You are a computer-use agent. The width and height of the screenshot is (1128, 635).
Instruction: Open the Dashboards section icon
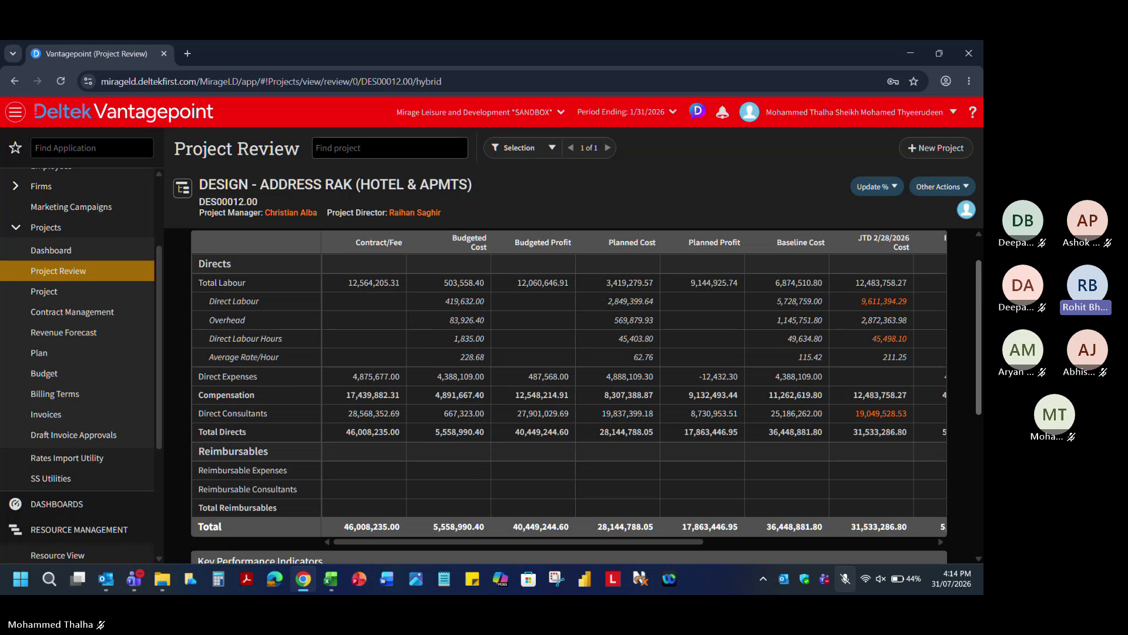[16, 504]
